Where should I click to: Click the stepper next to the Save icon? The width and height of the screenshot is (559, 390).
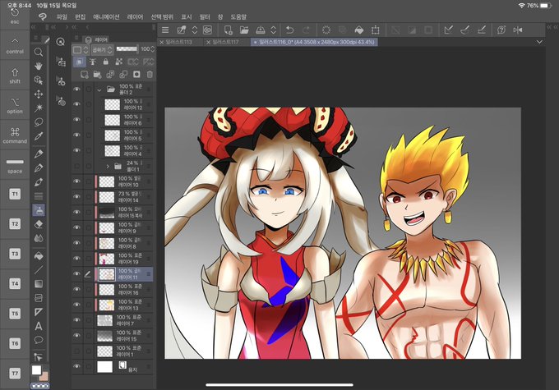tap(273, 30)
